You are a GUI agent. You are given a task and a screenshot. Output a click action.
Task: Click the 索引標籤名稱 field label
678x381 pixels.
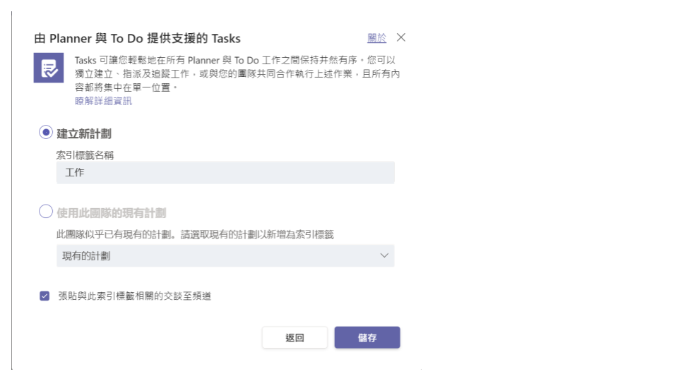point(85,155)
